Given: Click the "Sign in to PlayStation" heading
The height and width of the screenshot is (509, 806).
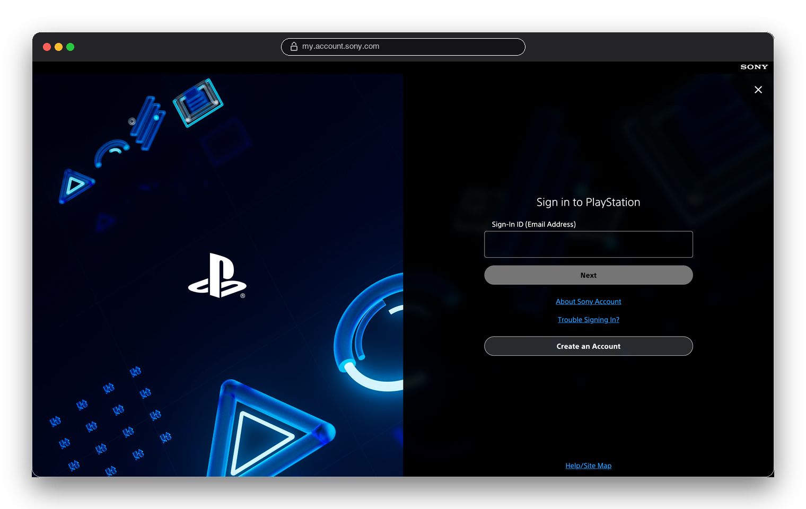Looking at the screenshot, I should pos(588,202).
